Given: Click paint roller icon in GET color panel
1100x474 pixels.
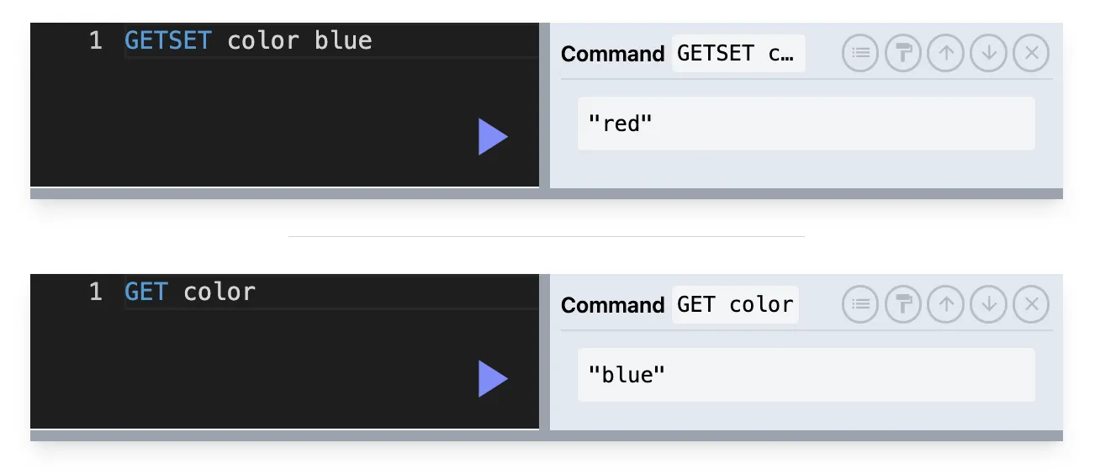Looking at the screenshot, I should click(903, 304).
